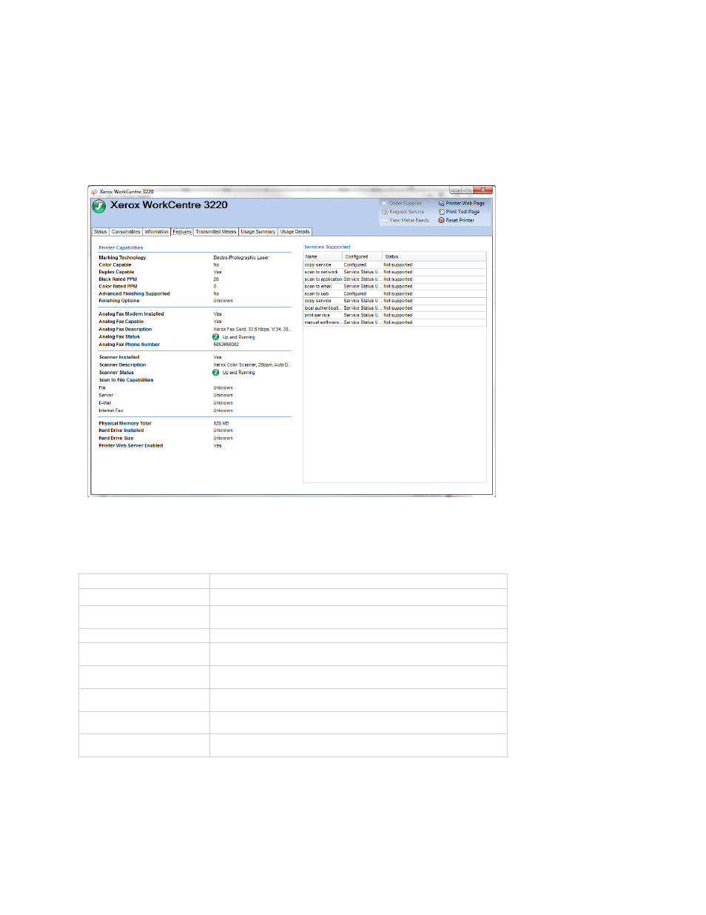Click the red Reset Printer icon

[441, 220]
